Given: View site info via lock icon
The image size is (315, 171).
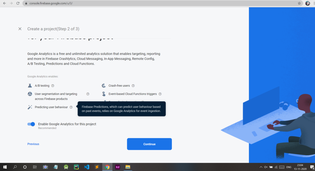Looking at the screenshot, I should click(26, 3).
